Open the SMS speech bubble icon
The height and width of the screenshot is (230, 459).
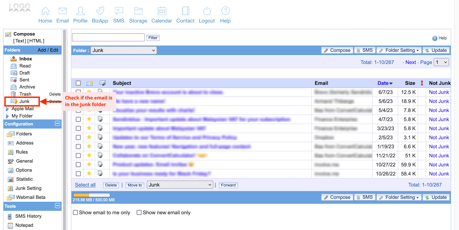click(119, 11)
